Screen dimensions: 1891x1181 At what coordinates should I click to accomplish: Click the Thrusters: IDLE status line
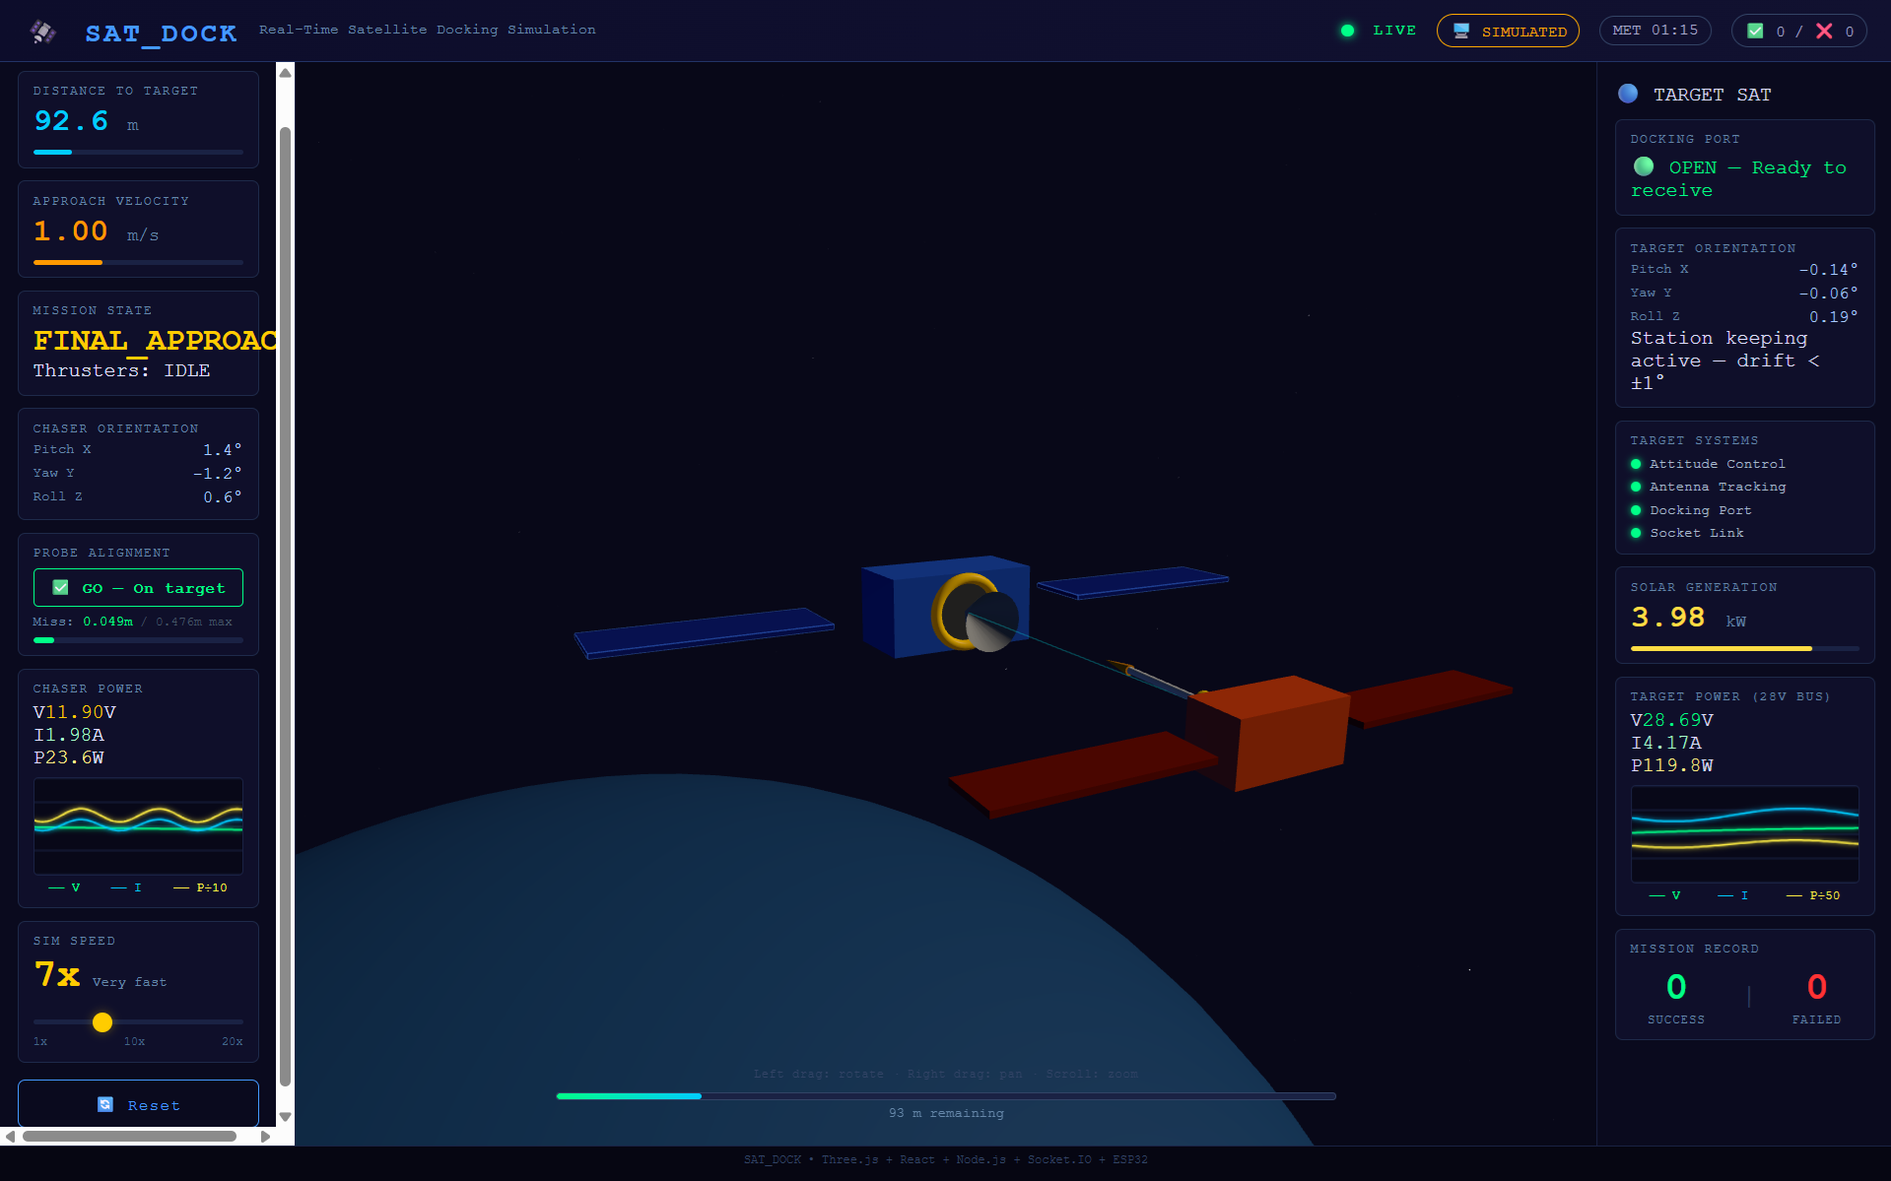[x=121, y=370]
